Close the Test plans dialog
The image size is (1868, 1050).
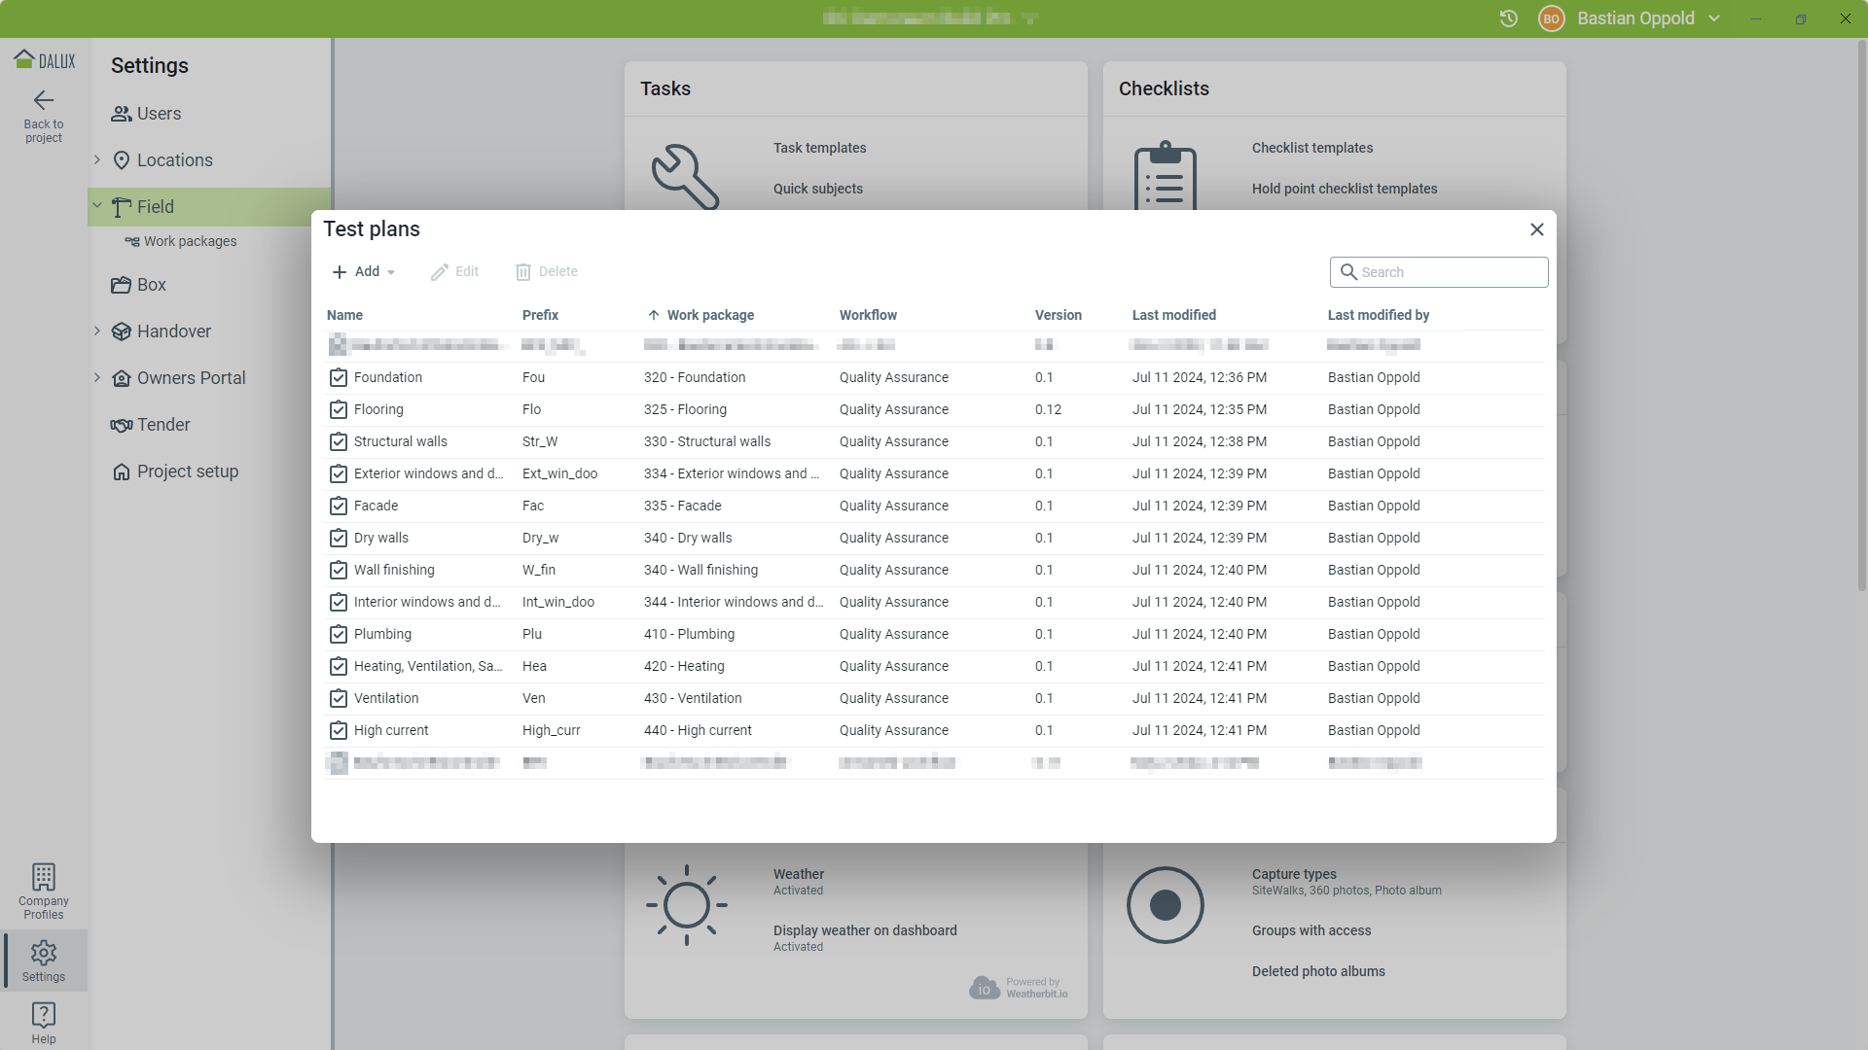point(1537,229)
